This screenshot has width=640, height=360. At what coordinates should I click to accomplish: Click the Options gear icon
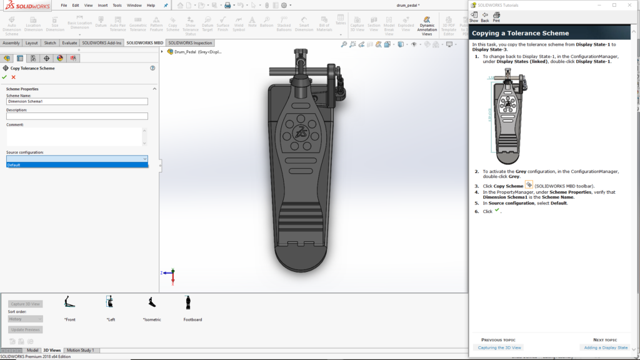[x=284, y=5]
